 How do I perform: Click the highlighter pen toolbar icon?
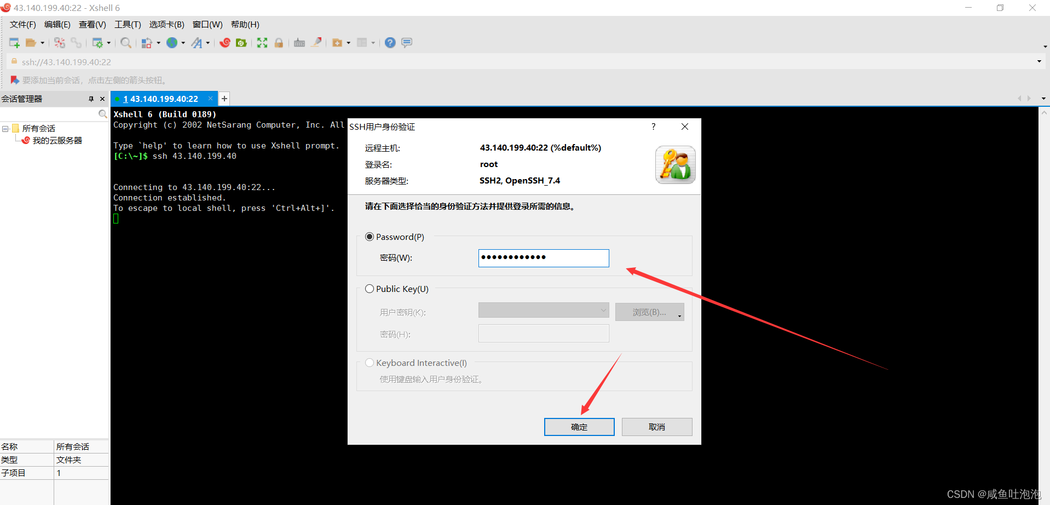(316, 43)
